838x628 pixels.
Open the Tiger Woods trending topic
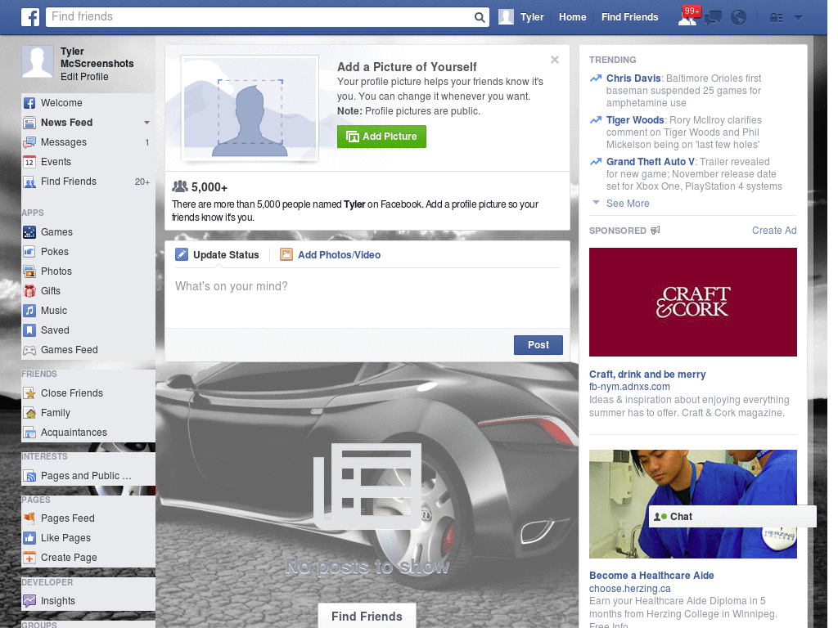pos(635,119)
